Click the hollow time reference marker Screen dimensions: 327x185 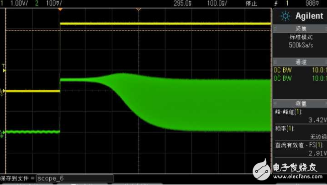coord(138,10)
